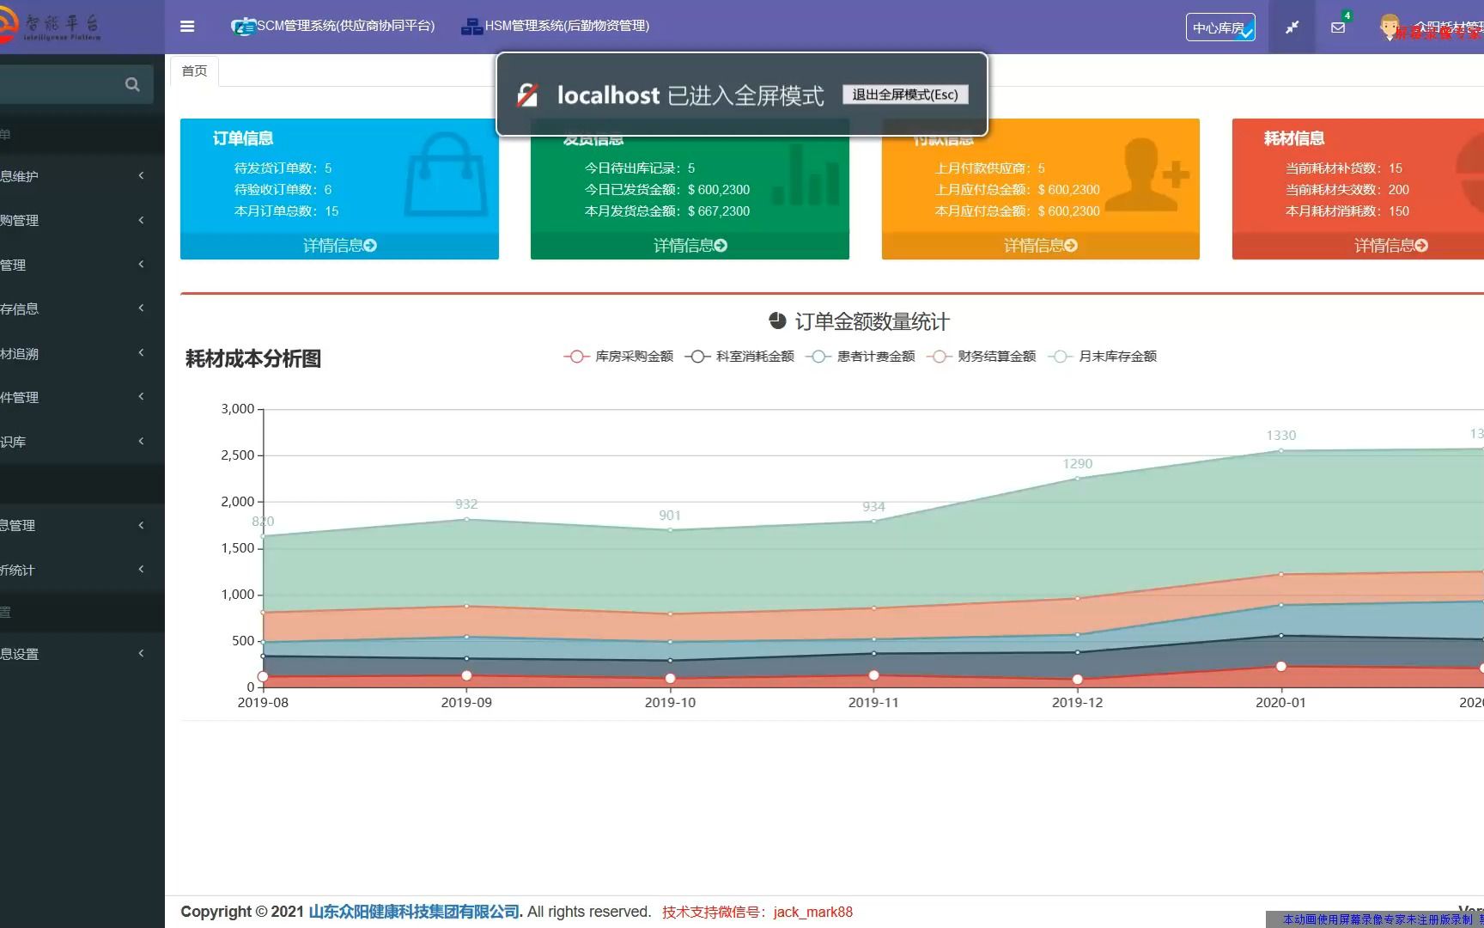Click the add-user icon on orange card
The image size is (1484, 928).
coord(1146,174)
